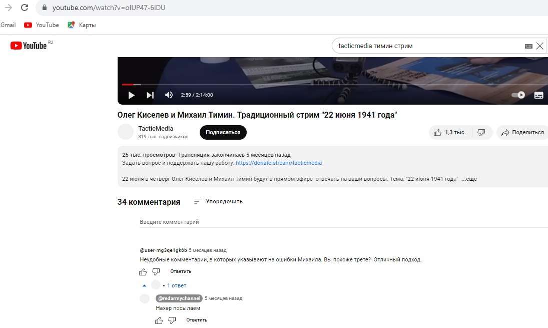This screenshot has height=328, width=548.
Task: Click the 2:59 / 2:14:00 time display
Action: (x=197, y=95)
